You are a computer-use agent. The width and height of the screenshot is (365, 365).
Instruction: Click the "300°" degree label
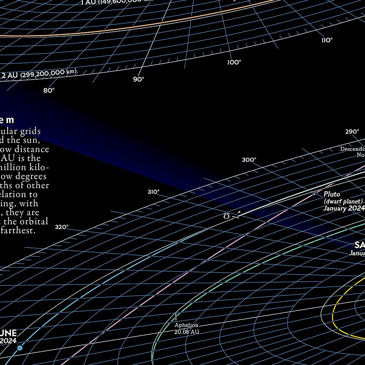pos(249,160)
